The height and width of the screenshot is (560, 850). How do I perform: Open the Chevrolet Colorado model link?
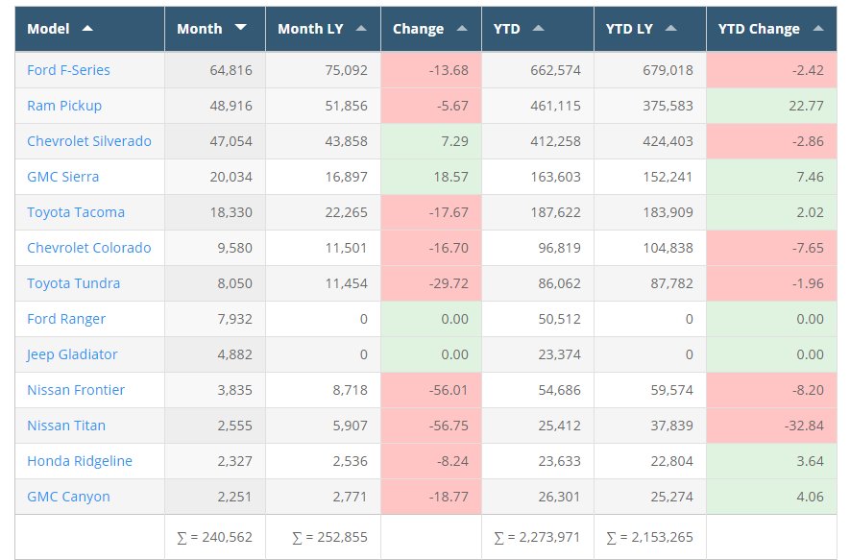coord(89,248)
